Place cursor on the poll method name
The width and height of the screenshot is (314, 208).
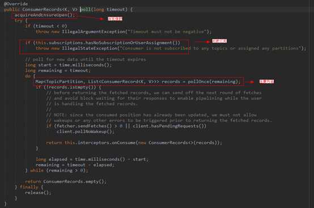(86, 10)
